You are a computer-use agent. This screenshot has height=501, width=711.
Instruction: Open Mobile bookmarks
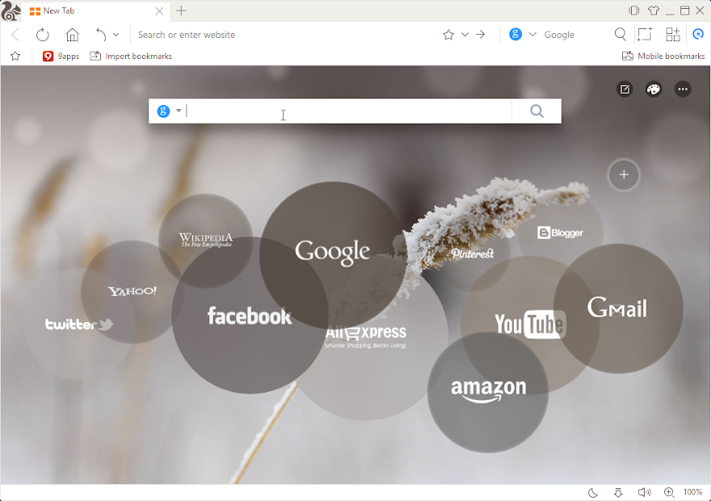click(x=663, y=57)
